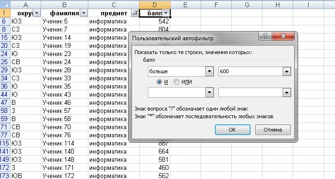Click cell 'Ученик 33'
This screenshot has height=179, width=335.
coord(64,78)
